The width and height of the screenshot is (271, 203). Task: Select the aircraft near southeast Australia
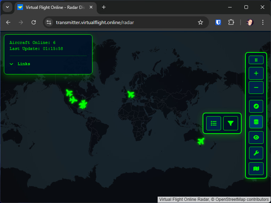point(201,141)
